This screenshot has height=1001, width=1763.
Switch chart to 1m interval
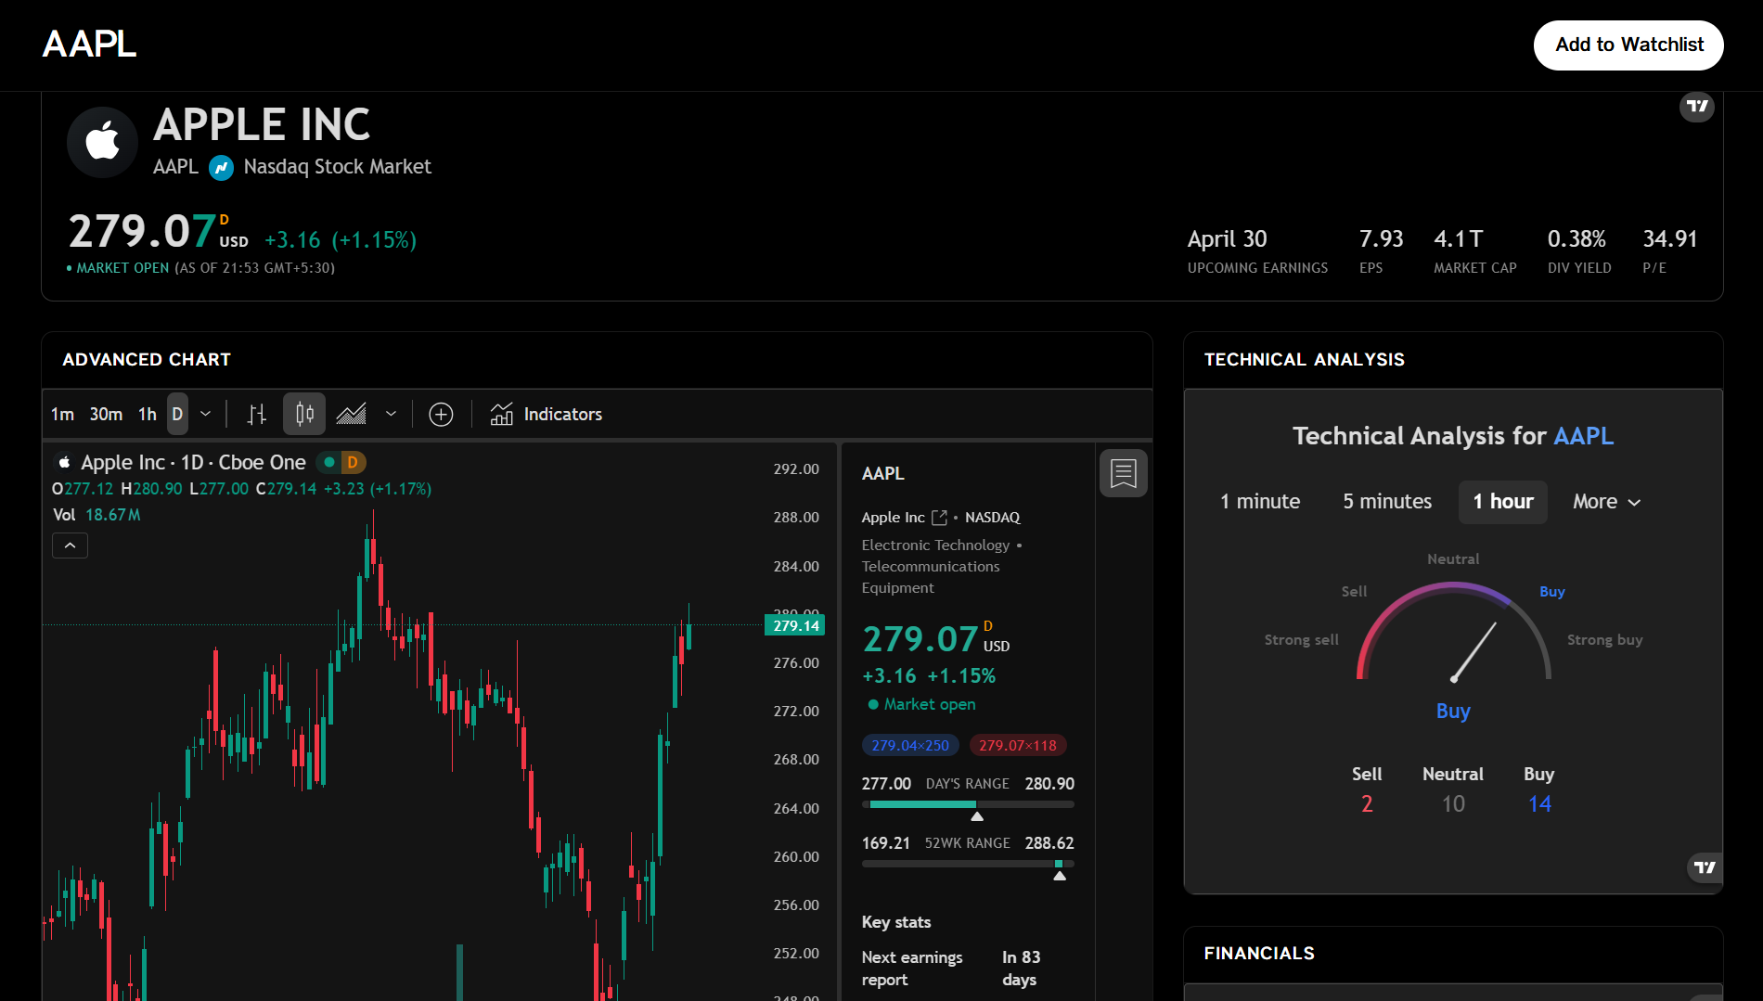(x=62, y=415)
